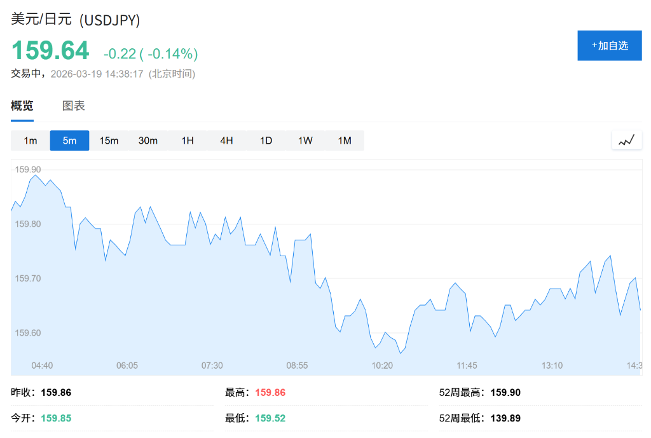Image resolution: width=651 pixels, height=438 pixels.
Task: Select the 30m timeframe
Action: click(147, 140)
